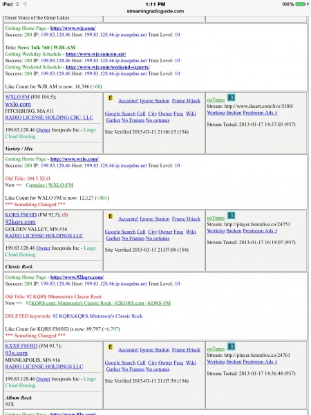Select the text 'Variety / Mix'

[x=19, y=149]
